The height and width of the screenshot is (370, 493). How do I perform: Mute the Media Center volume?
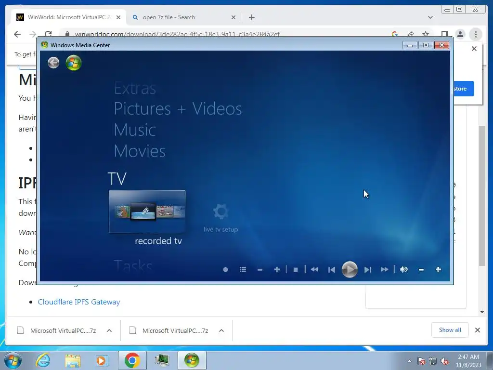(404, 270)
